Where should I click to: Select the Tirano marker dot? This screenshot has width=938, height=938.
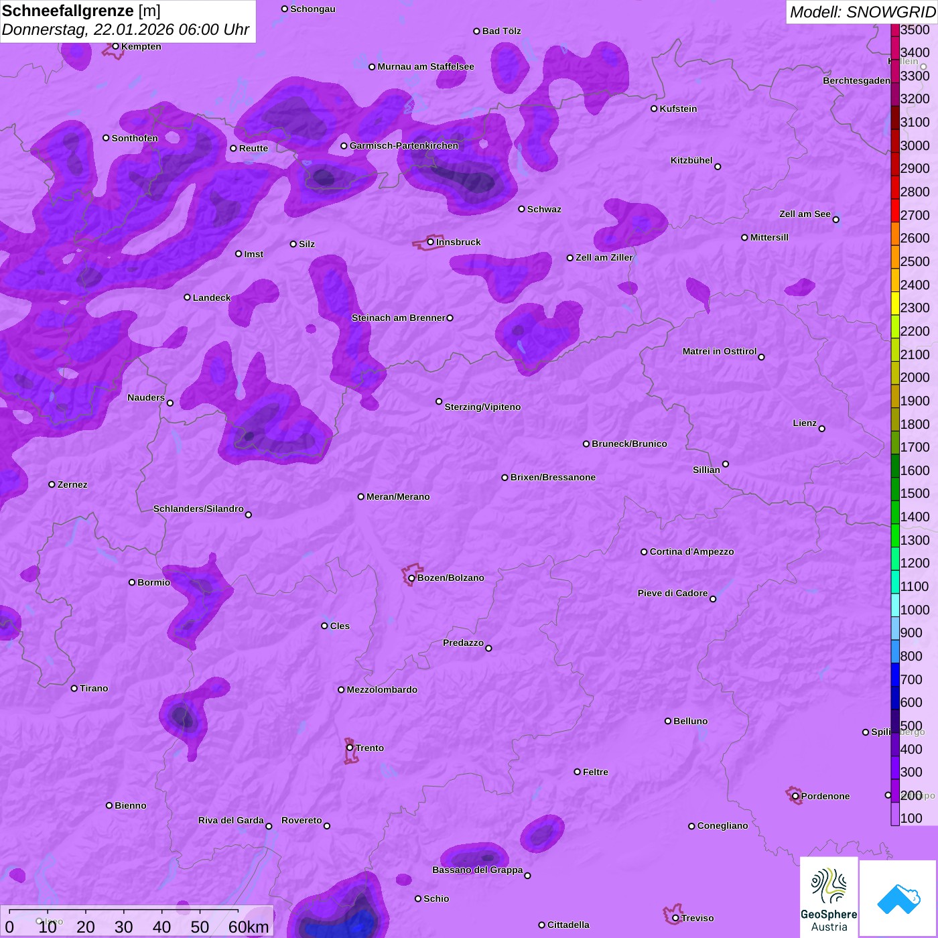74,688
